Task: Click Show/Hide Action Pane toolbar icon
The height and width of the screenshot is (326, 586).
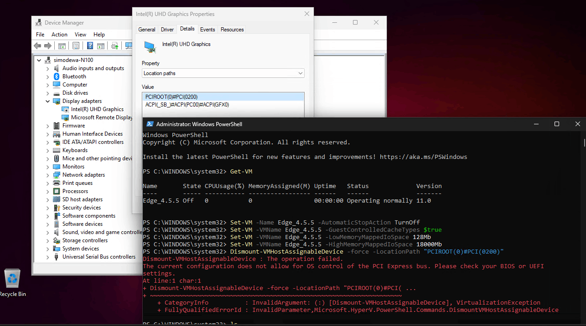Action: (101, 46)
